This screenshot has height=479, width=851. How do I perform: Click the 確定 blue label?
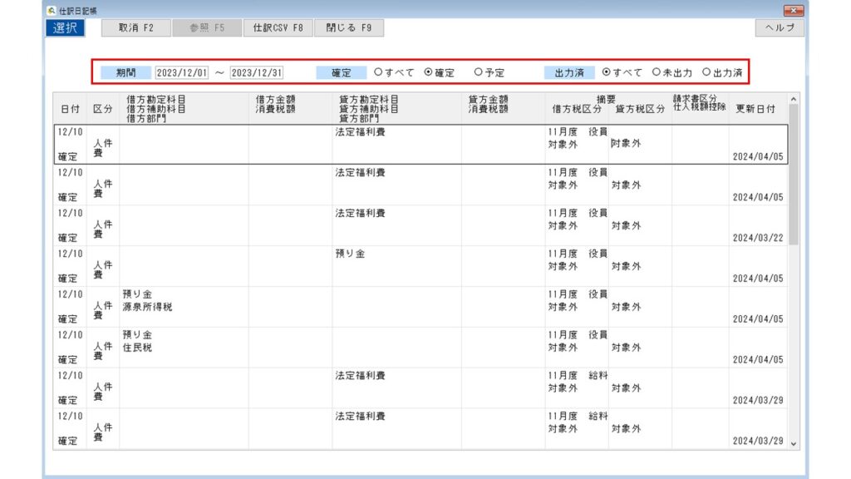[342, 73]
